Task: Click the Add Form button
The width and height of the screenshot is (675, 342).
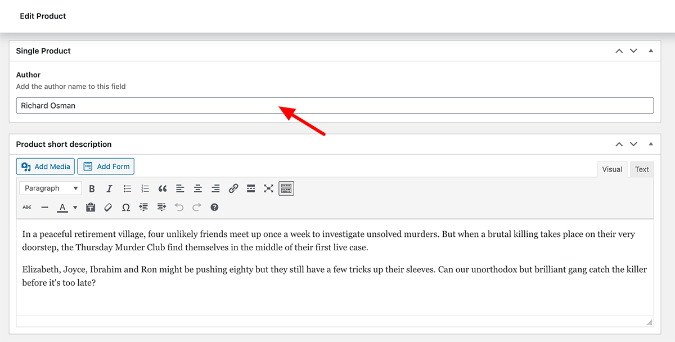Action: [x=106, y=166]
